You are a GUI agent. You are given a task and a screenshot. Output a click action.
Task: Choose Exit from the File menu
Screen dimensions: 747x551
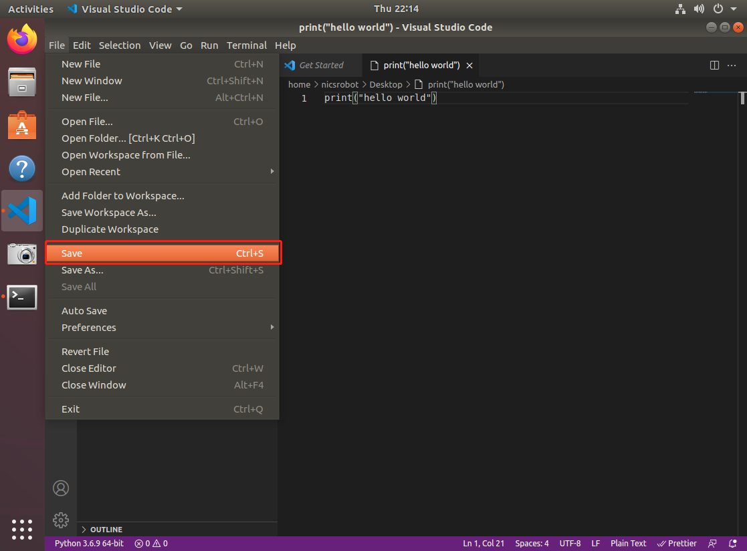(x=162, y=409)
